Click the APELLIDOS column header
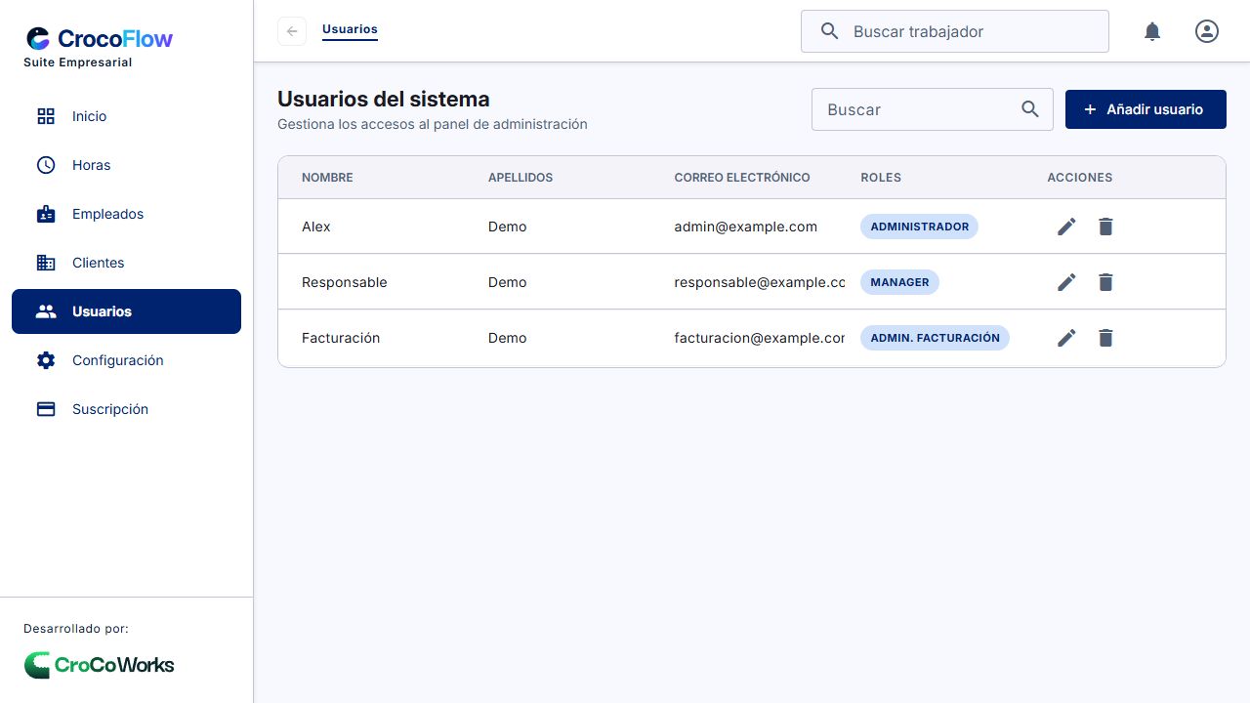 tap(521, 178)
